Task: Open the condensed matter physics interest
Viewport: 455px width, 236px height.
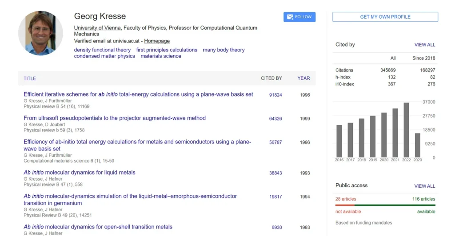Action: pyautogui.click(x=104, y=56)
